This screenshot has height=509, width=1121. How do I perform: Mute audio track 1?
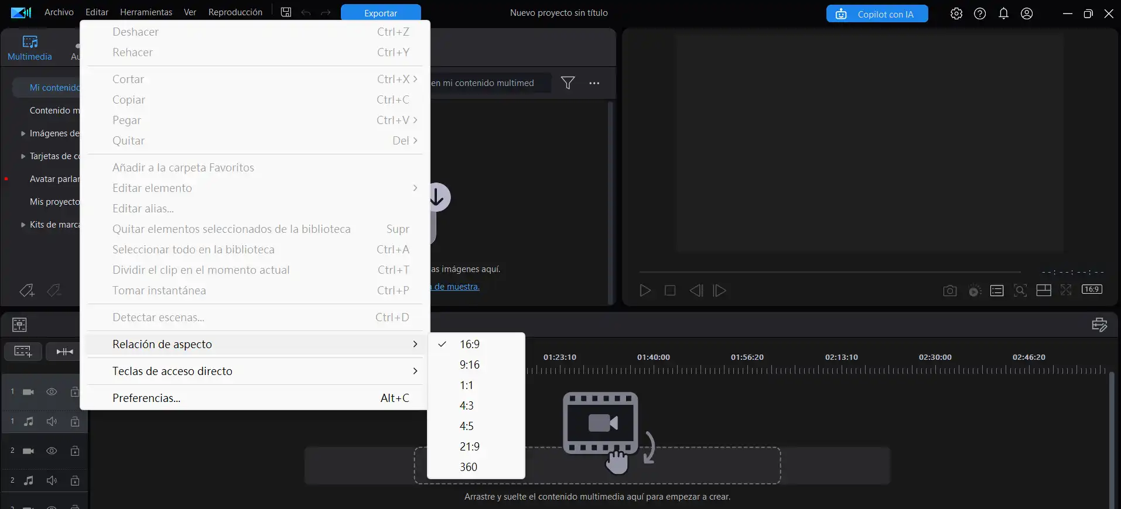[x=52, y=421]
